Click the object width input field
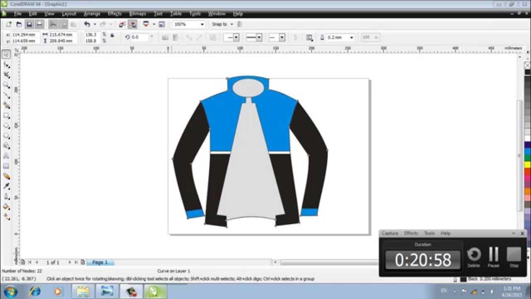This screenshot has width=531, height=299. (x=62, y=35)
